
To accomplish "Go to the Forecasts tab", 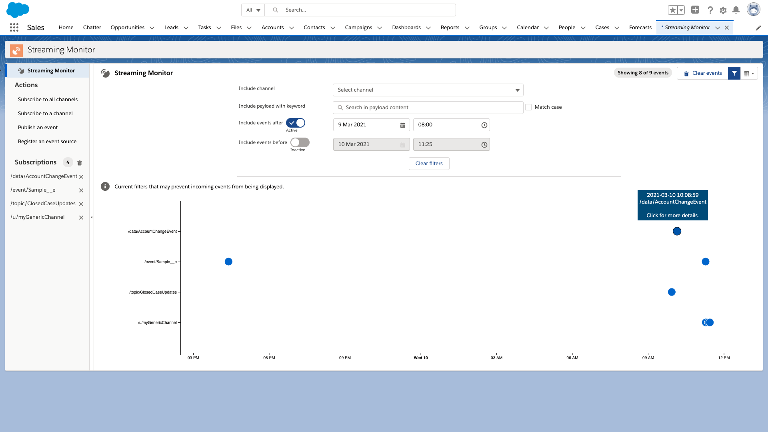I will click(x=640, y=27).
